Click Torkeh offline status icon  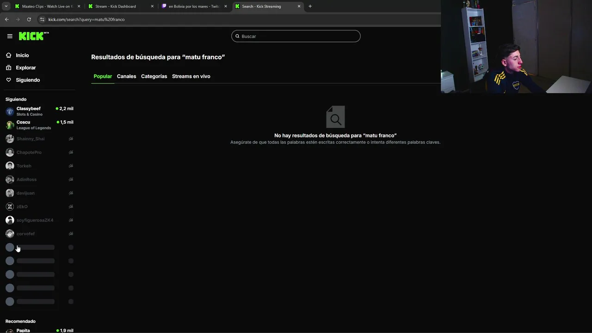tap(71, 166)
